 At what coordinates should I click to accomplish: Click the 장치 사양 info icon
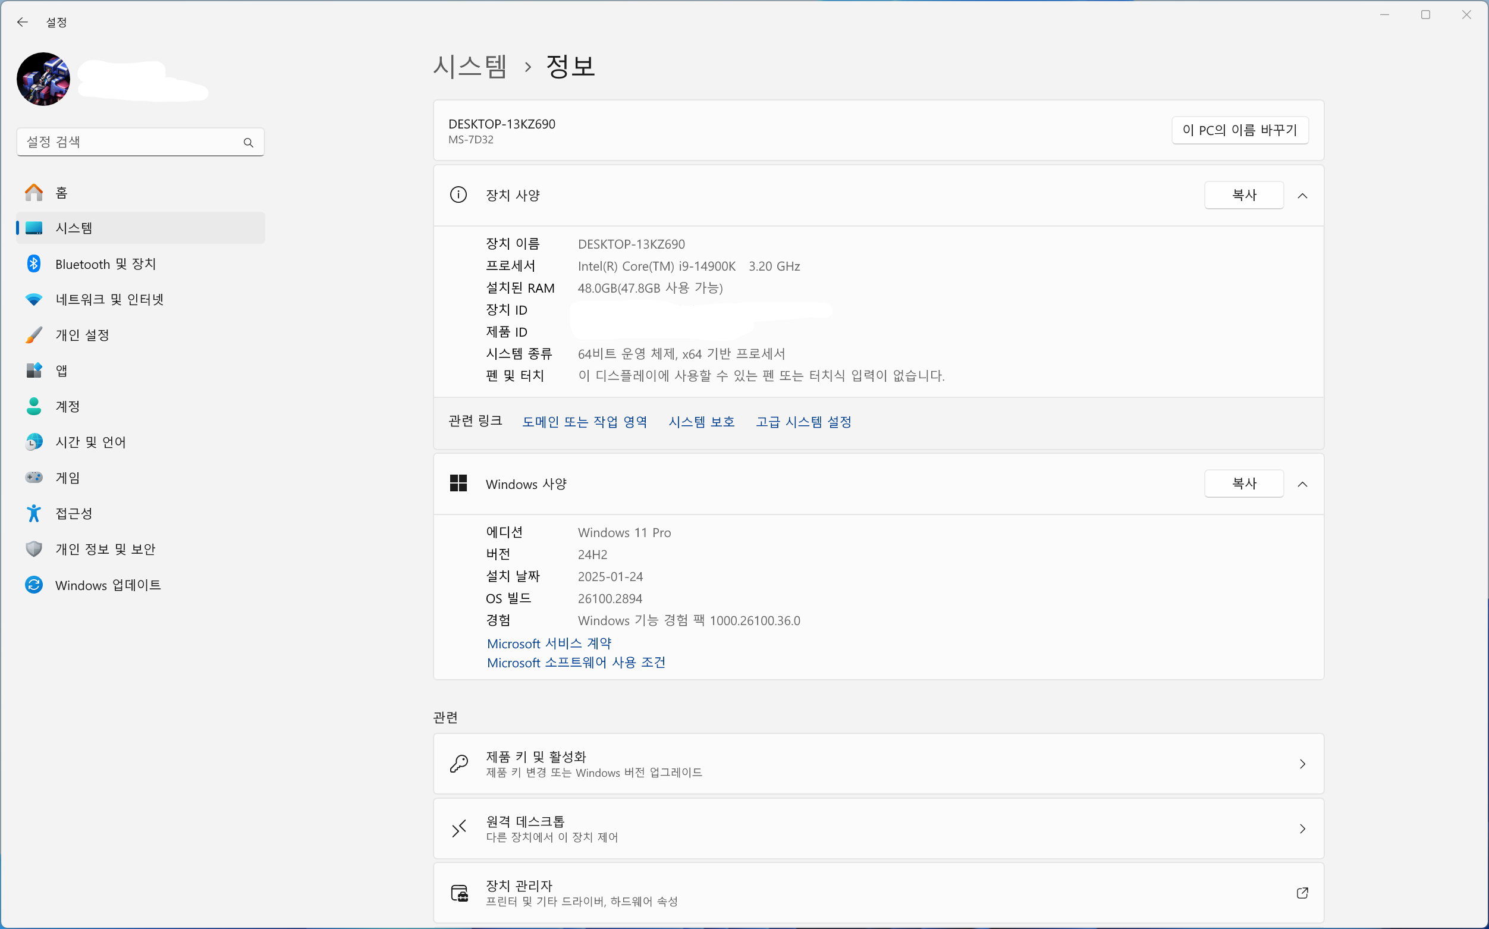[x=458, y=194]
